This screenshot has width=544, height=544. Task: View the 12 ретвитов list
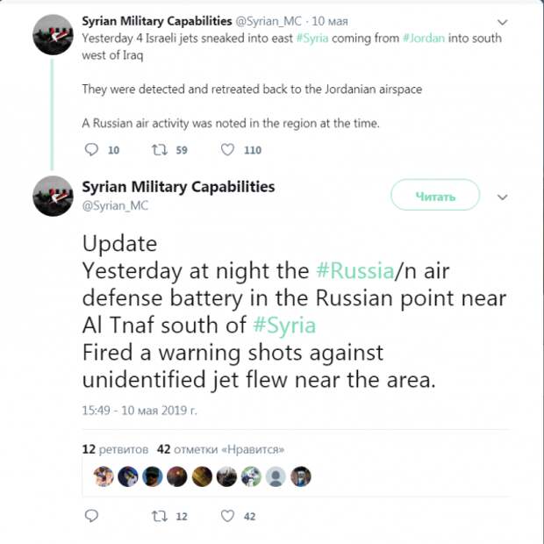coord(115,449)
